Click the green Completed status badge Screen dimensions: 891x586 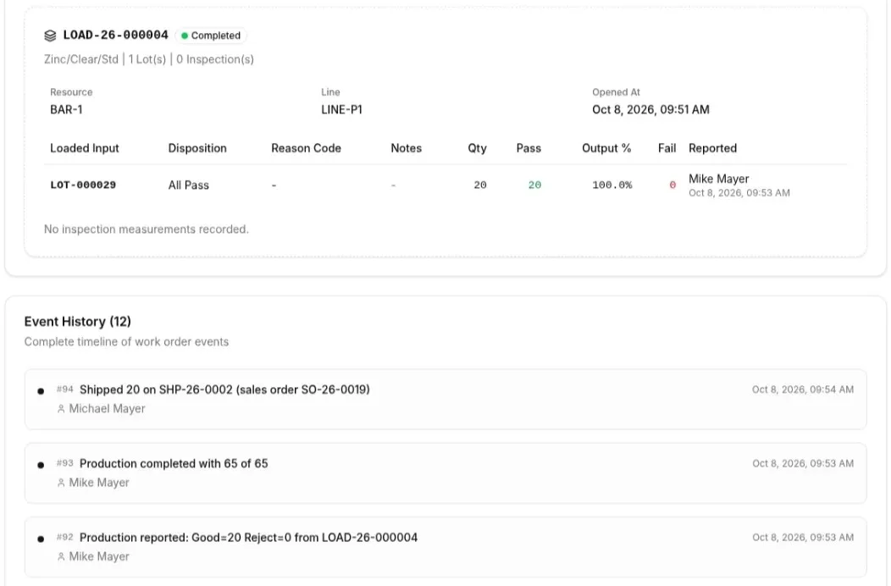pos(211,36)
